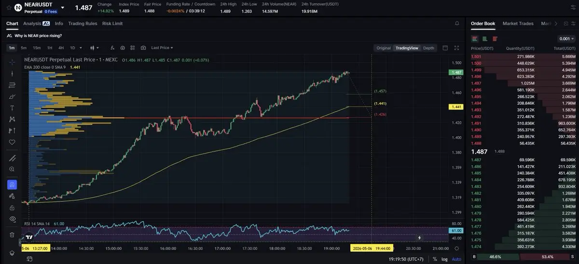Open the chart patterns tool
Screen dimensions: 579x264
click(12, 119)
